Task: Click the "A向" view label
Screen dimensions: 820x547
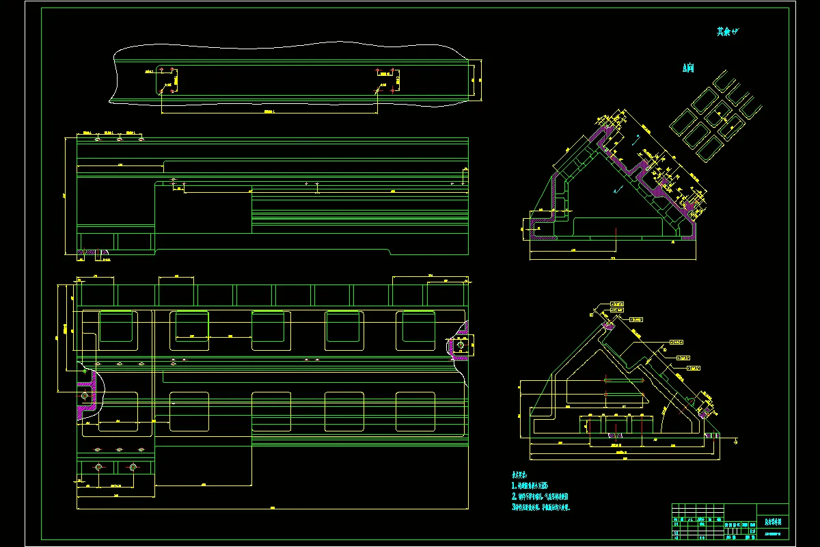Action: coord(688,68)
